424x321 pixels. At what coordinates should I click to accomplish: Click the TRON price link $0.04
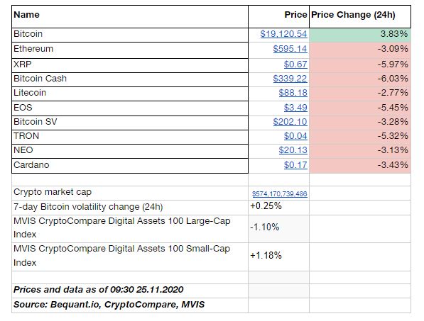pos(295,136)
